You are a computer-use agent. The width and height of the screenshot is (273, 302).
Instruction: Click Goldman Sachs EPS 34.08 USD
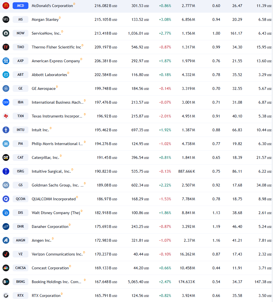pos(264,185)
